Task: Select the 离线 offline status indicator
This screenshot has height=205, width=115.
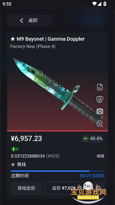Action: [18, 164]
